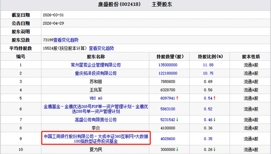
Task: Click green down arrow beside 0.26
Action: click(x=214, y=149)
